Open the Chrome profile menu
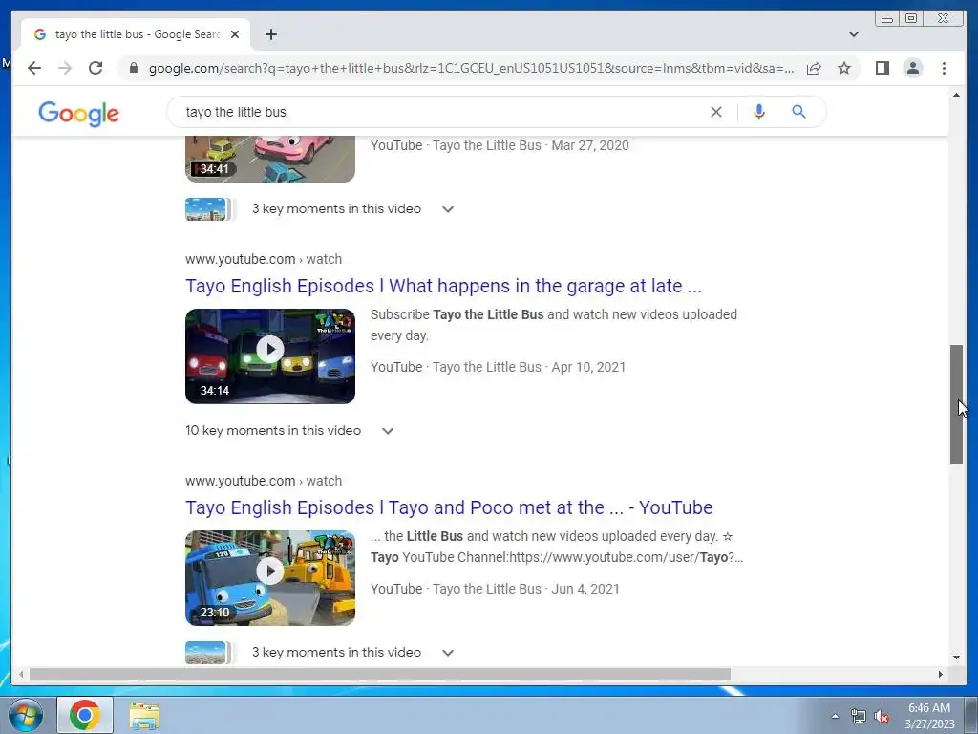978x734 pixels. pos(912,68)
